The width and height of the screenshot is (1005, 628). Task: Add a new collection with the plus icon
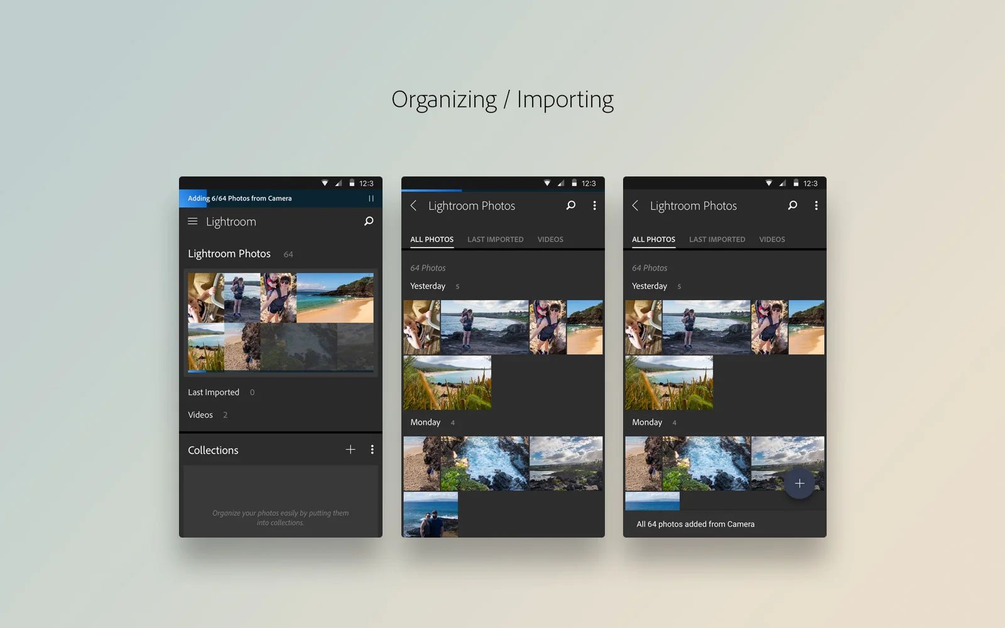click(350, 450)
